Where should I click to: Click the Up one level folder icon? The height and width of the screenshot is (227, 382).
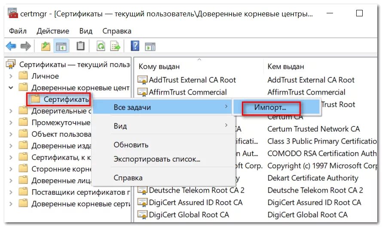click(x=46, y=46)
